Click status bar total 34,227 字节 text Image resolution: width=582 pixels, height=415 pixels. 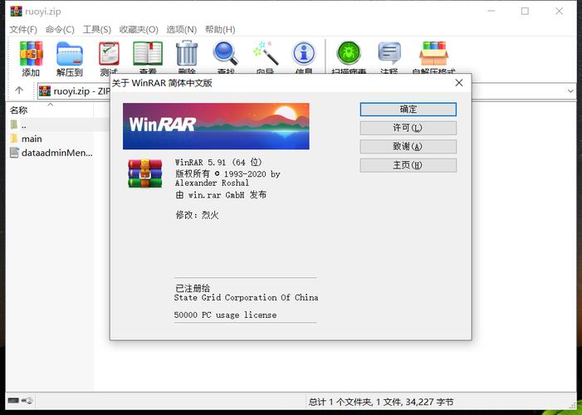pos(381,402)
